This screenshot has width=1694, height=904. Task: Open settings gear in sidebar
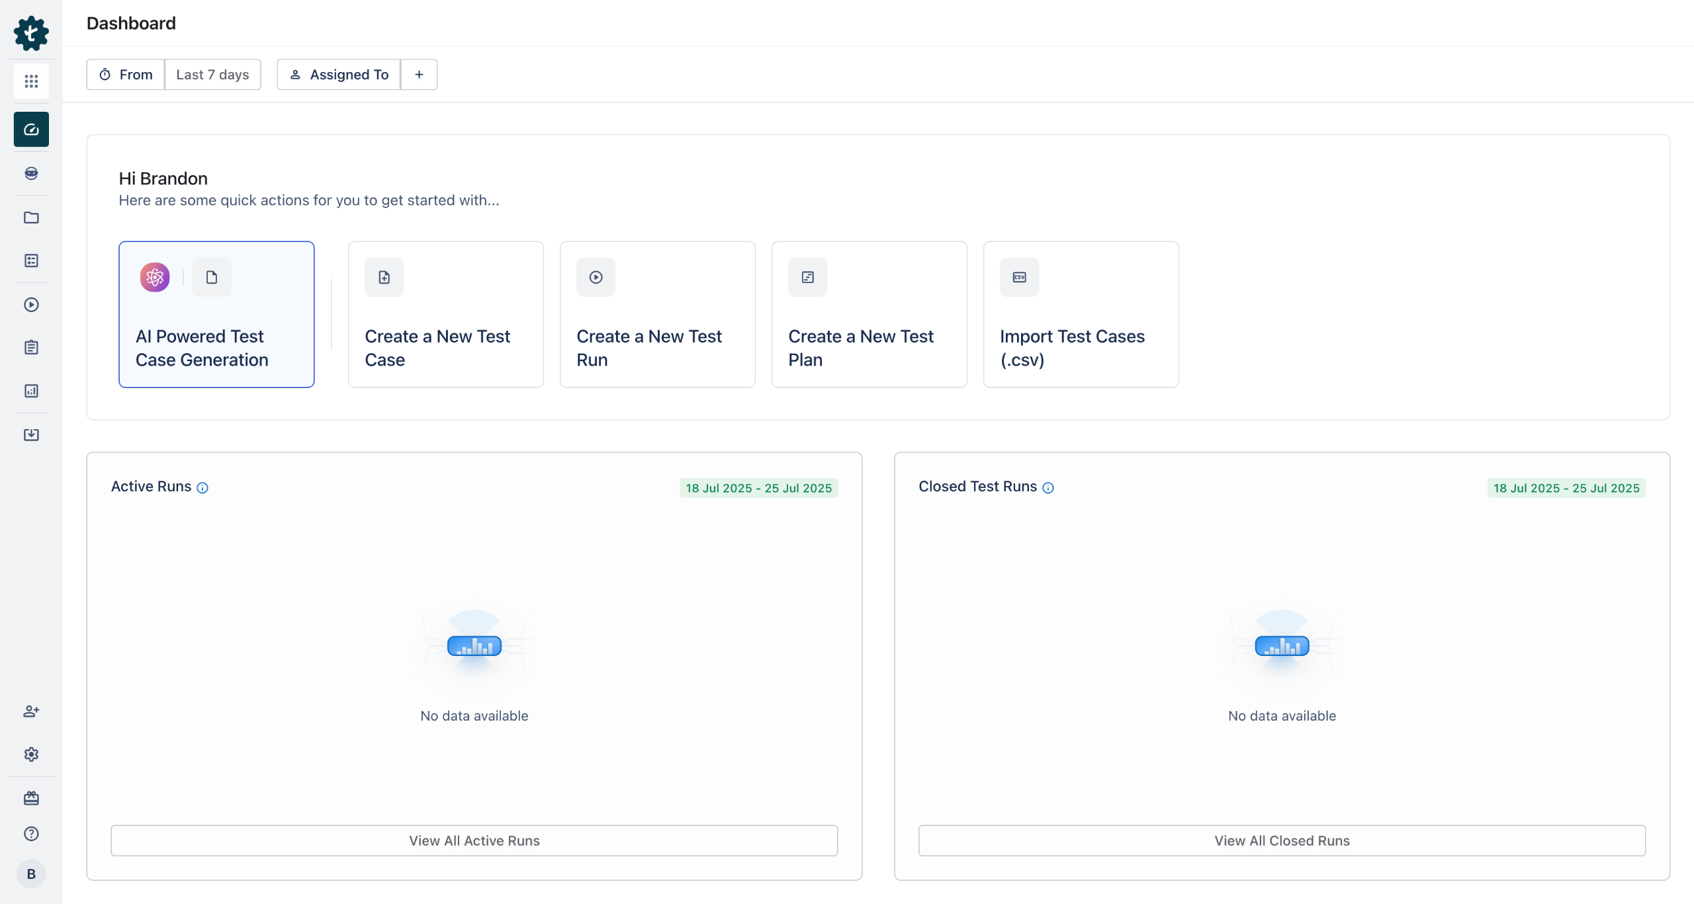click(x=31, y=755)
